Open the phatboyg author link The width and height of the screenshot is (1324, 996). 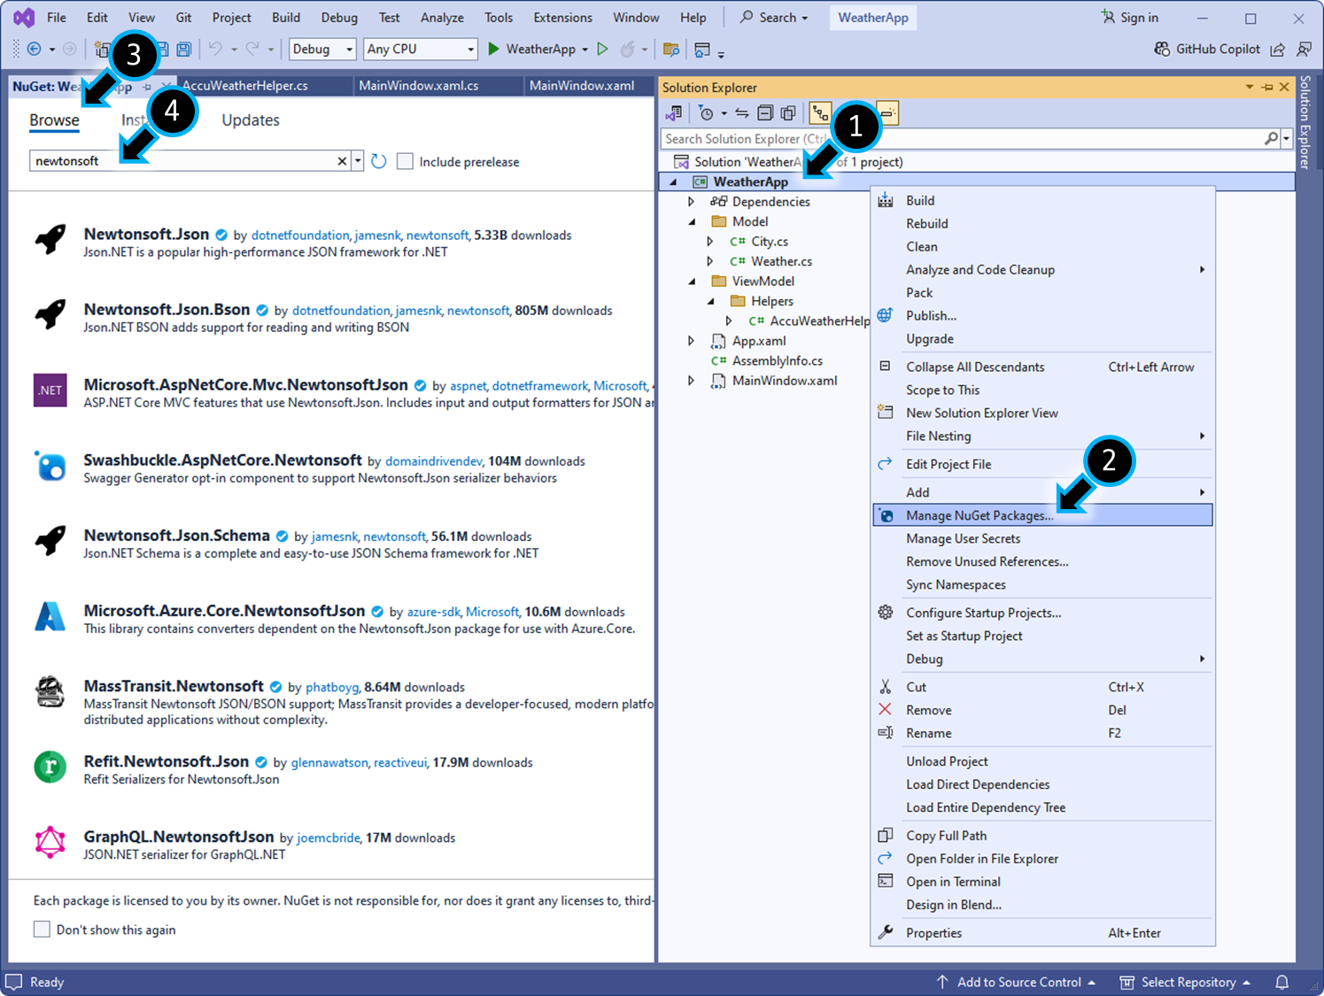click(x=332, y=687)
